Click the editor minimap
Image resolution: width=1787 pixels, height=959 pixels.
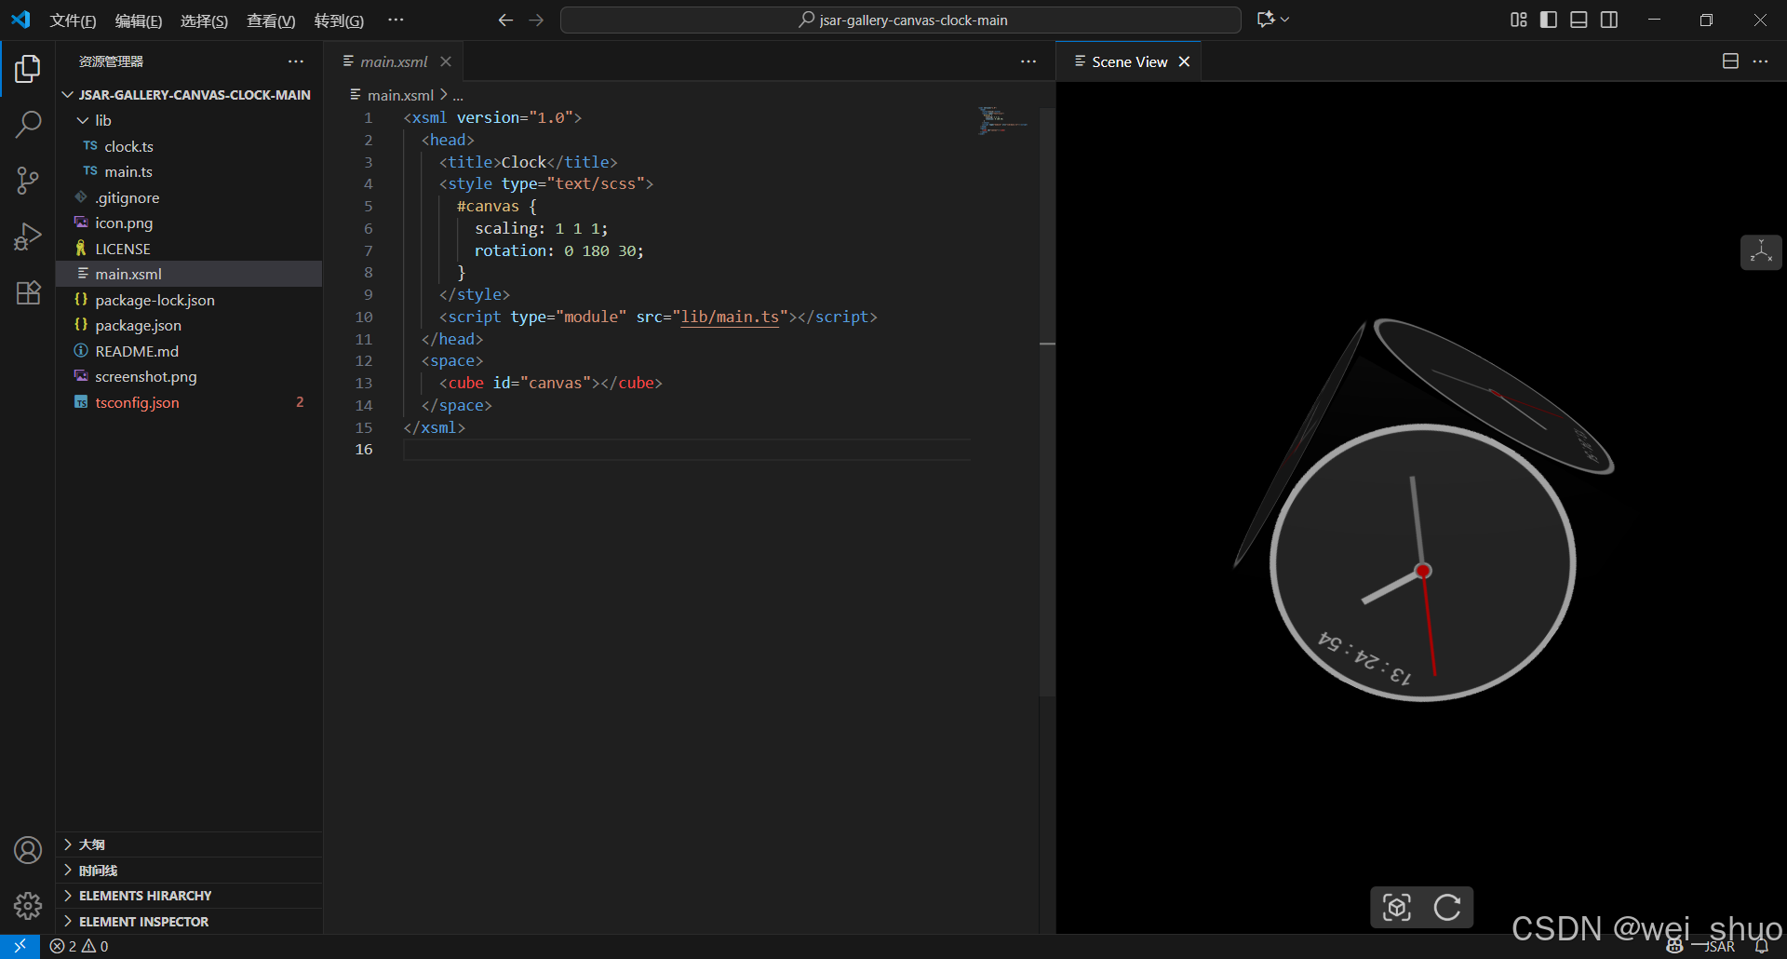[x=1003, y=121]
